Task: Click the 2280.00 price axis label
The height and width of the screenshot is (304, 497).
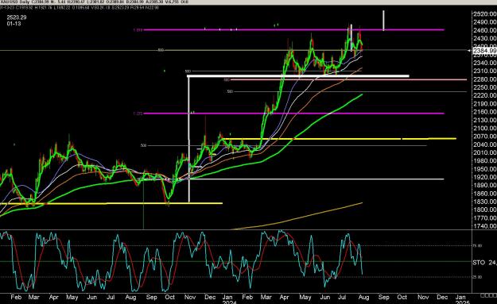Action: click(x=484, y=79)
